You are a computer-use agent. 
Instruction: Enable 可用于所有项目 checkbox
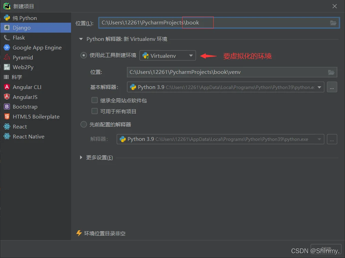[x=95, y=111]
